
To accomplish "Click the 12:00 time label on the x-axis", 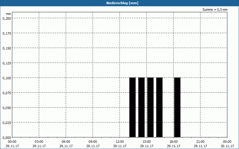I will pos(120,142).
